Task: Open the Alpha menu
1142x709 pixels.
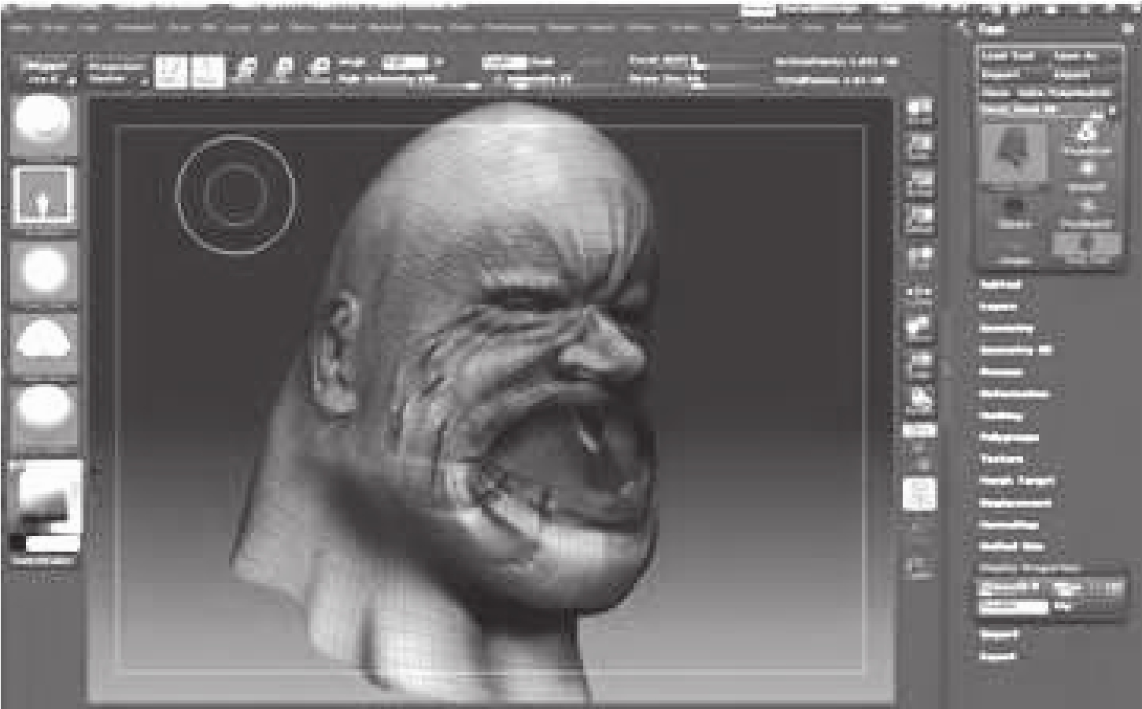Action: [22, 28]
